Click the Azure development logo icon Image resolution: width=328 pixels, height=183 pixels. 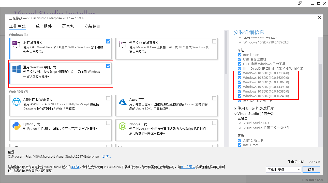point(123,102)
